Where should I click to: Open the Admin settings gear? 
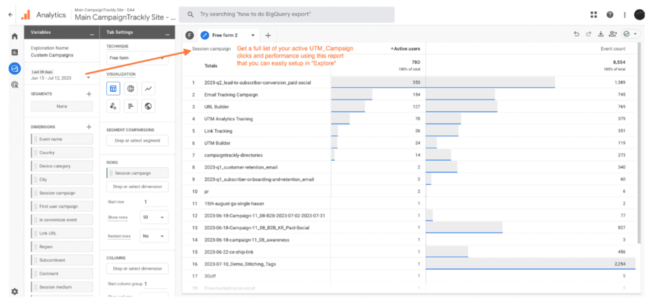coord(15,291)
